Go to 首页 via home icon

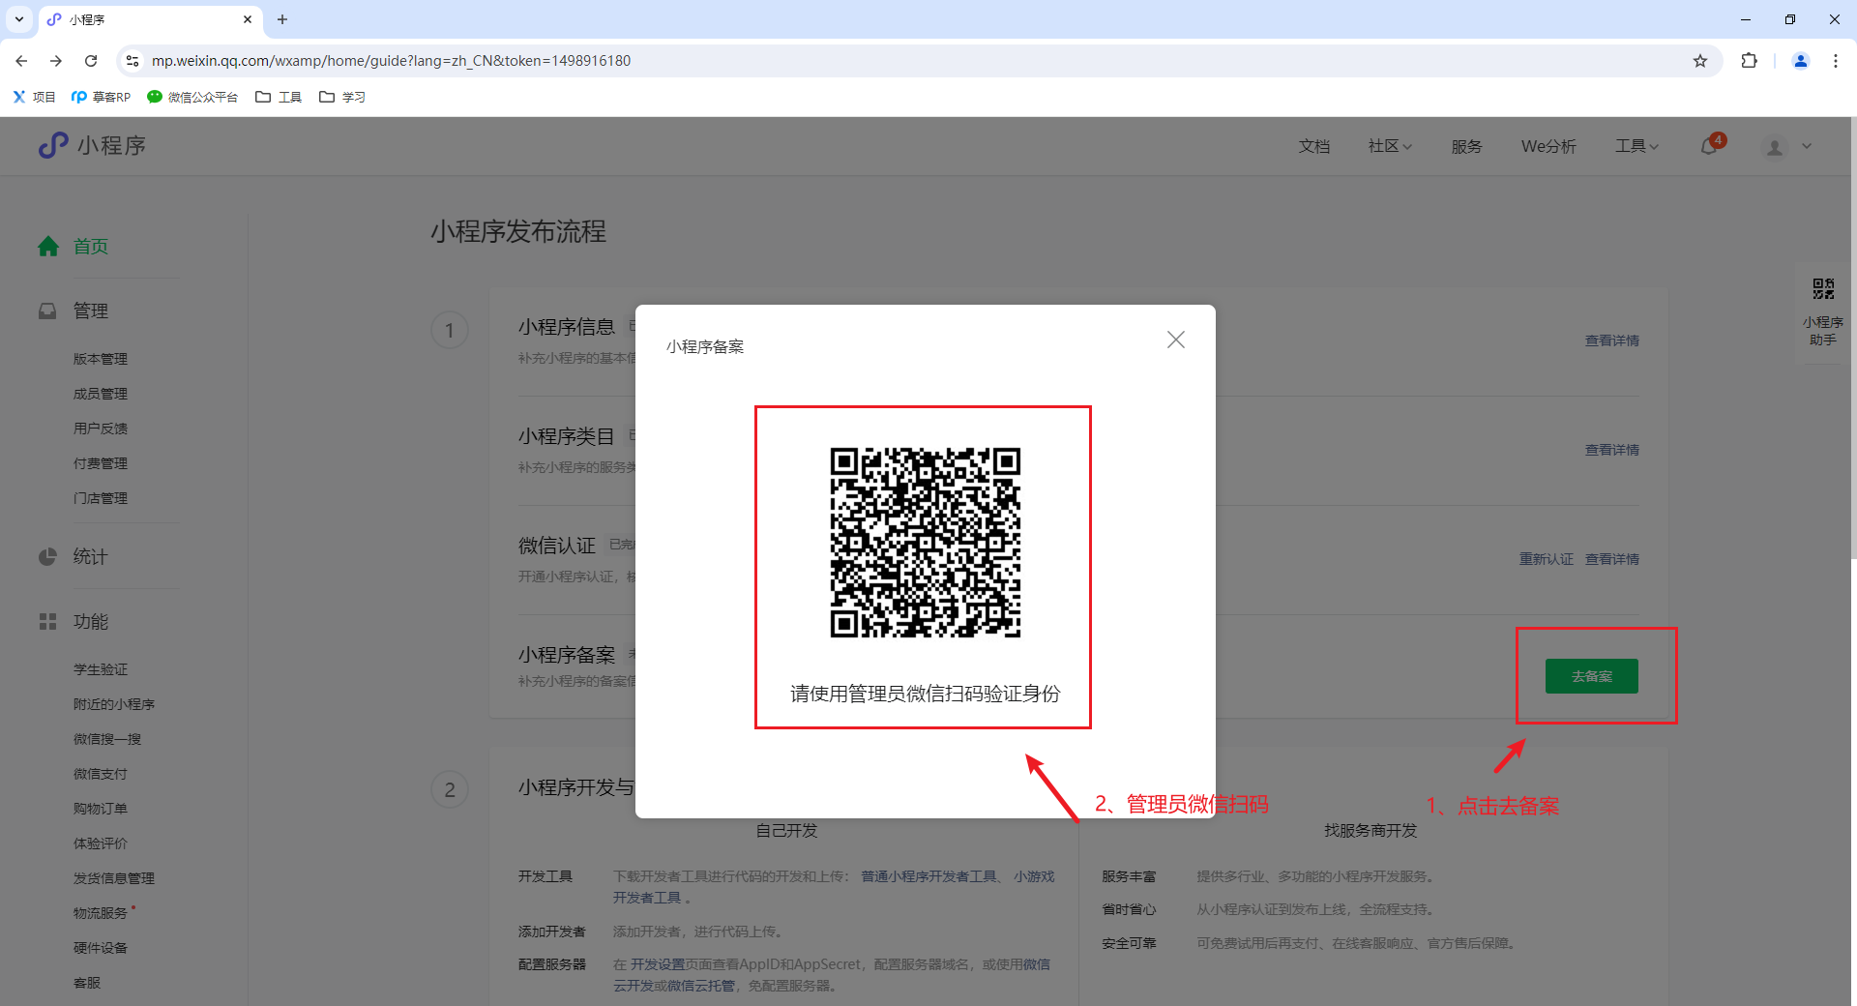(48, 247)
